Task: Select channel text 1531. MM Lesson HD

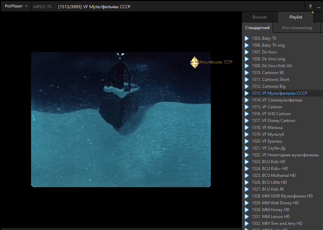Action: [271, 216]
